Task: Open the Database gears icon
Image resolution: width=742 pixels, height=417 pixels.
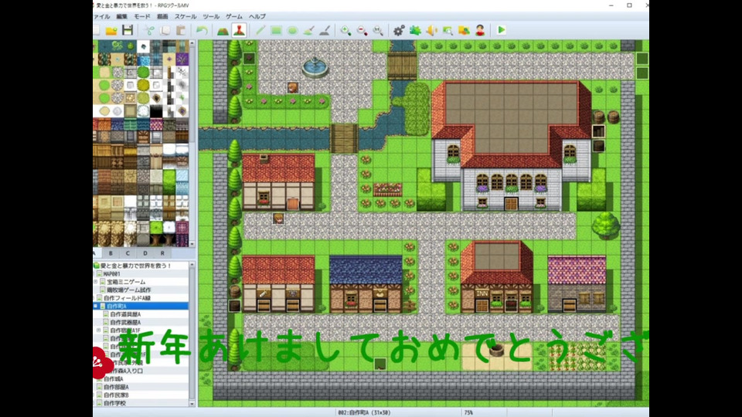Action: [x=399, y=30]
